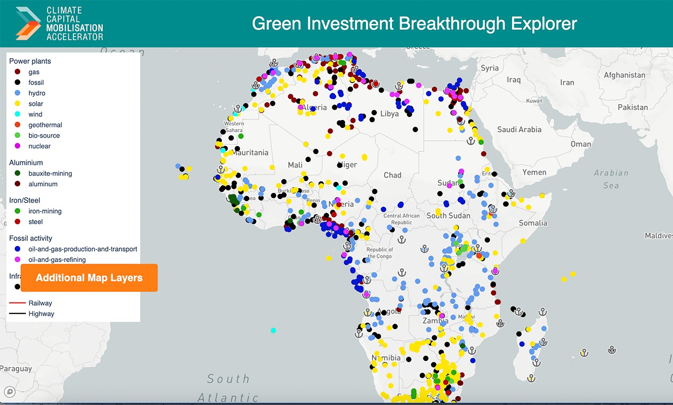The height and width of the screenshot is (405, 673).
Task: Click the Additional Map Layers button
Action: click(x=89, y=278)
